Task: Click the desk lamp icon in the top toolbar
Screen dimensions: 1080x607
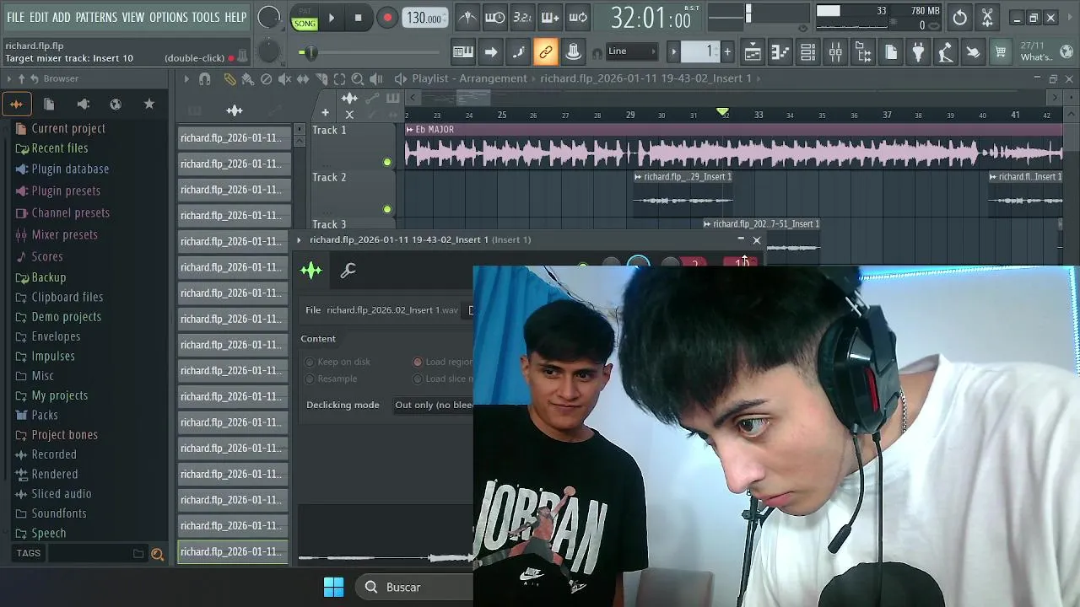Action: (946, 52)
